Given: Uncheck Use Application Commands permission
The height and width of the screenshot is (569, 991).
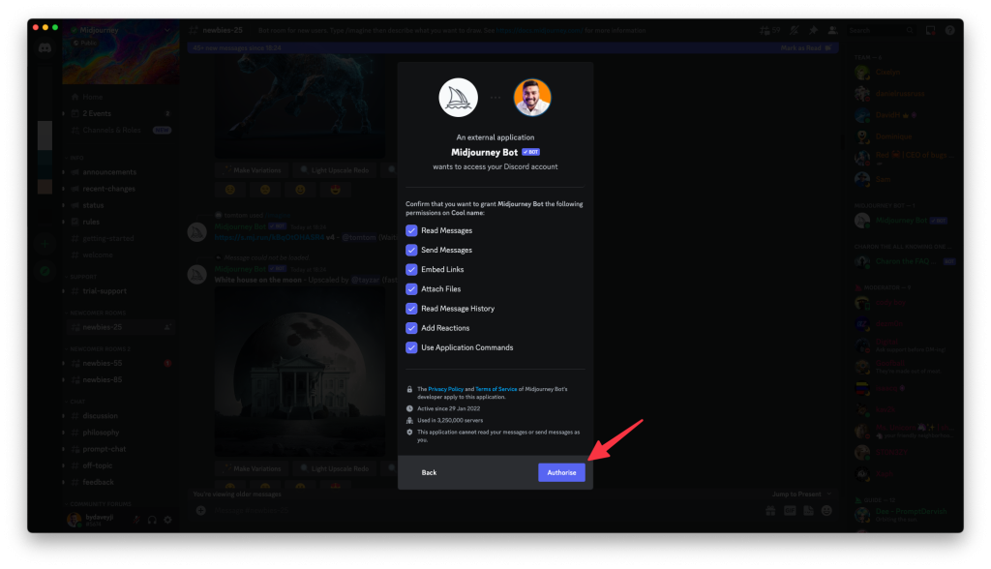Looking at the screenshot, I should pos(411,347).
